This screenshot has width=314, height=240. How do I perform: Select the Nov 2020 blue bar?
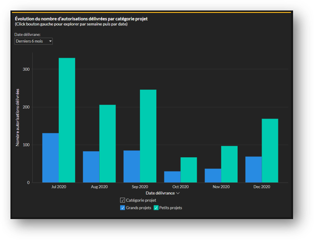[213, 176]
